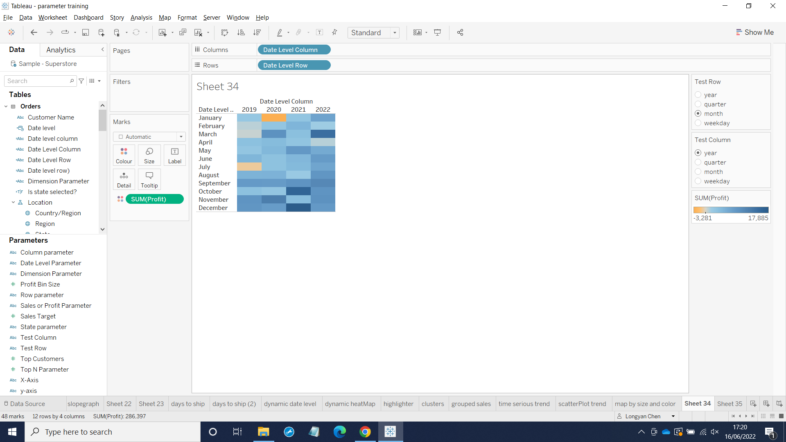Open the Tooltip marks card

pos(149,179)
